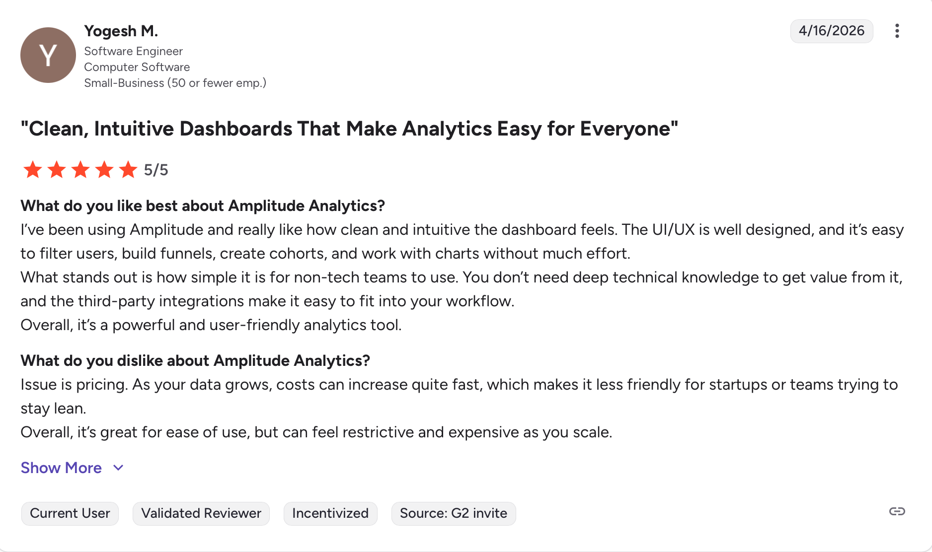The height and width of the screenshot is (552, 932).
Task: Select the Current User tag
Action: click(70, 513)
